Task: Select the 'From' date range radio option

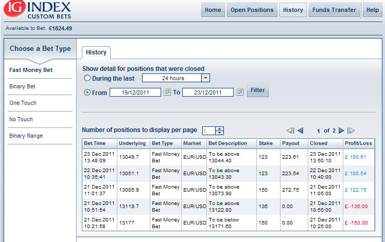Action: pyautogui.click(x=87, y=92)
